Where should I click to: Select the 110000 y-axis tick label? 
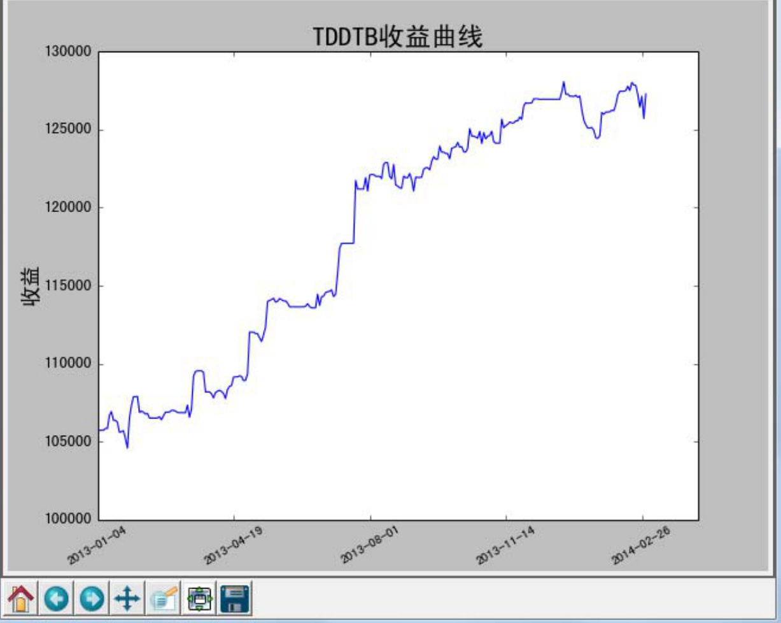(67, 364)
